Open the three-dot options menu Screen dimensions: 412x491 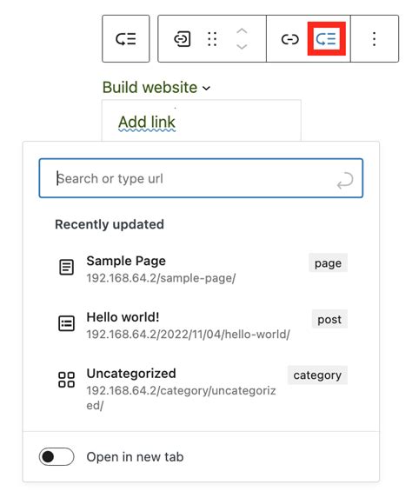(x=374, y=39)
